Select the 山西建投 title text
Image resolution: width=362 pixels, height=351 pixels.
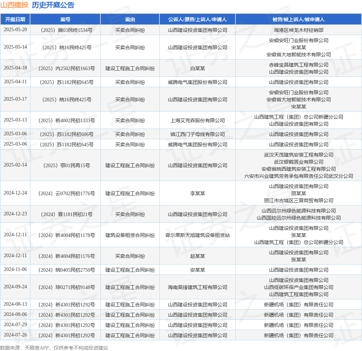click(x=14, y=5)
